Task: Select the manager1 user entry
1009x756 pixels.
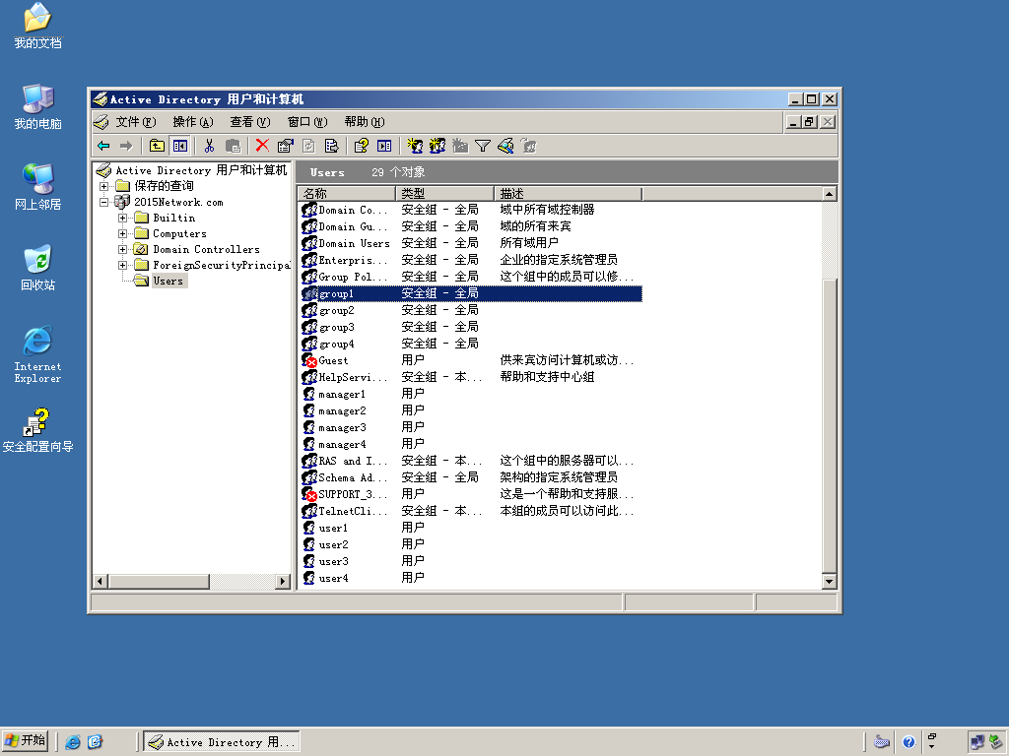Action: [x=341, y=394]
